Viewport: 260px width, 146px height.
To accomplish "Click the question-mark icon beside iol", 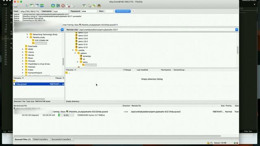I will [x=81, y=59].
